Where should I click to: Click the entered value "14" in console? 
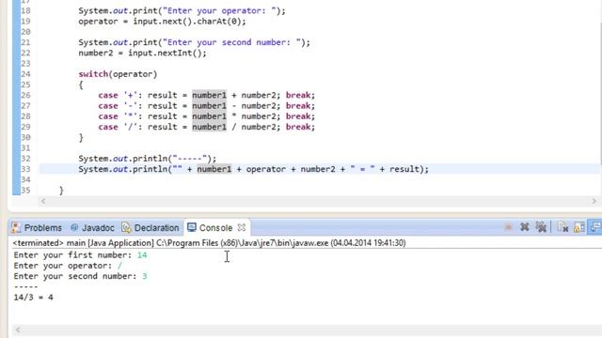[x=142, y=255]
